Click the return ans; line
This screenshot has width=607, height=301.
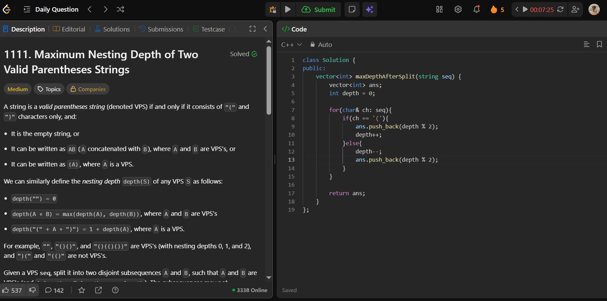click(x=347, y=193)
